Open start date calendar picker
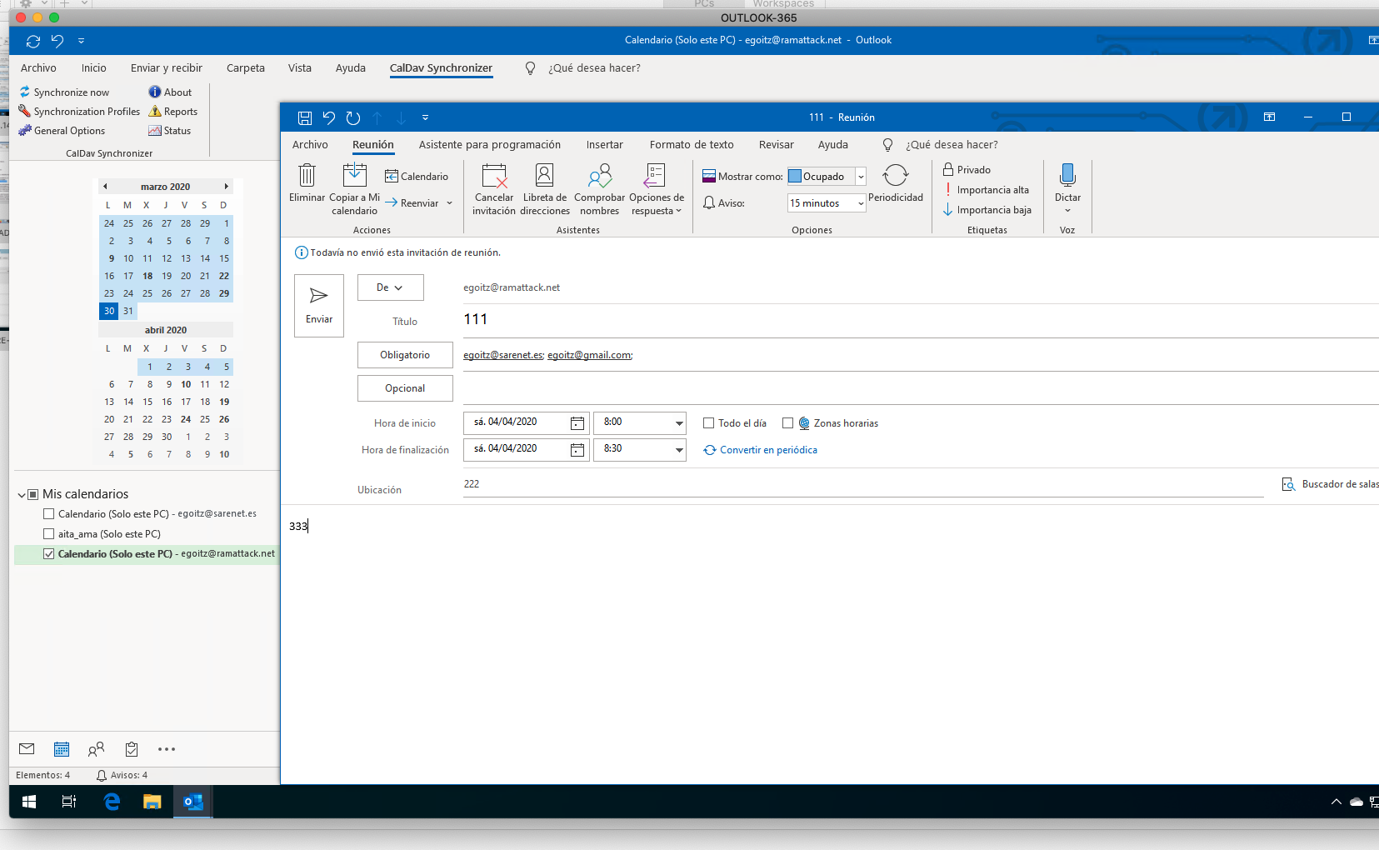Screen dimensions: 1379x850 [x=577, y=422]
